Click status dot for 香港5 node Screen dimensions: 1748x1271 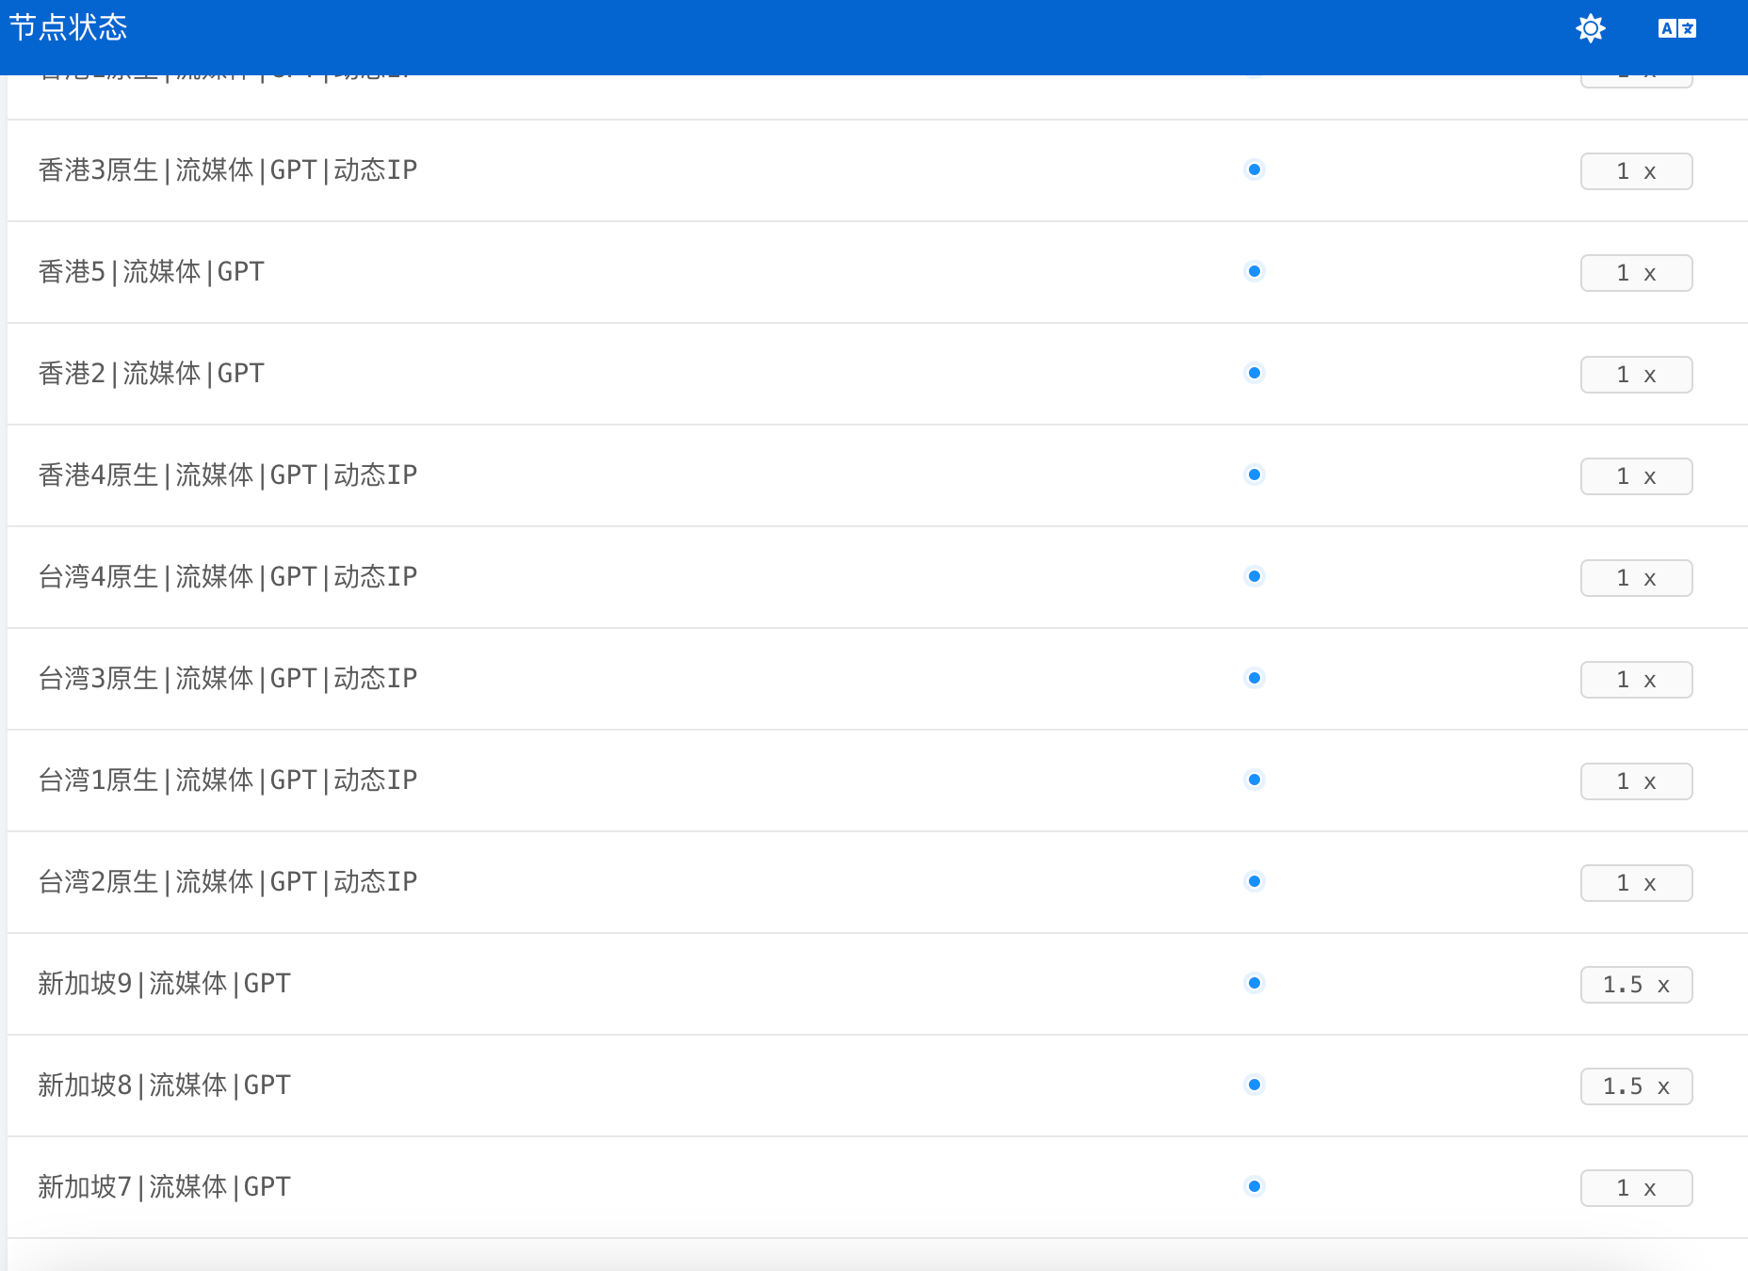click(1254, 272)
